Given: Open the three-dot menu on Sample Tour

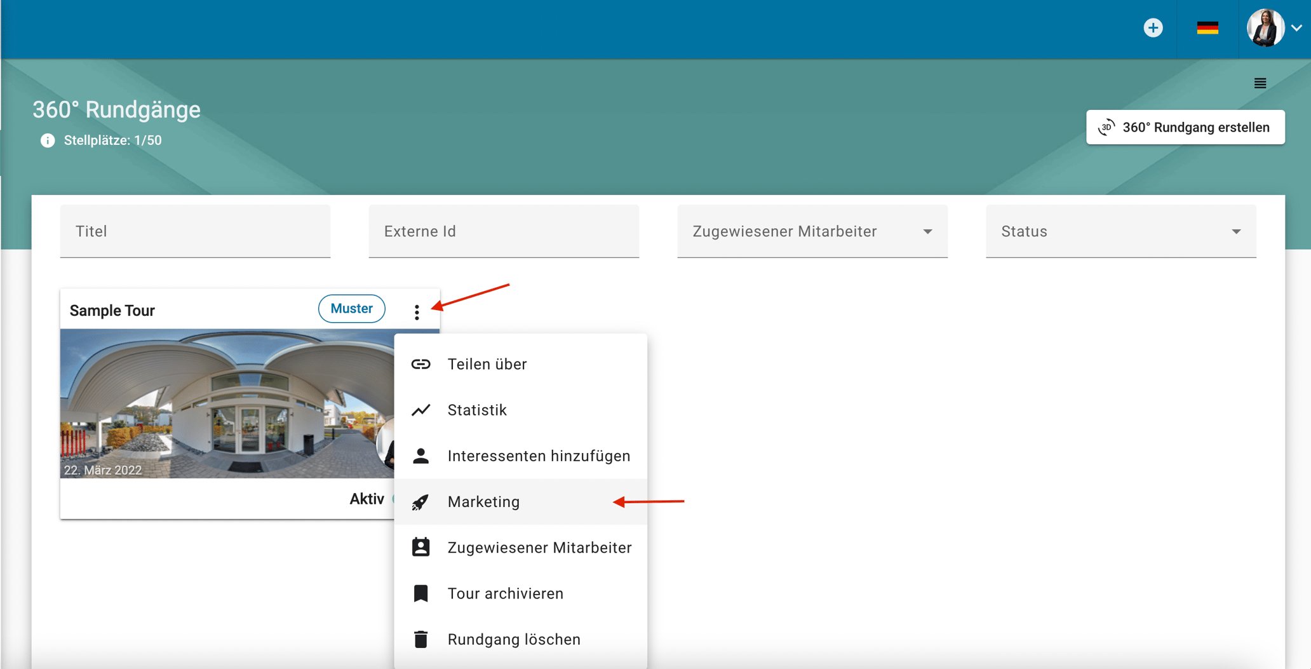Looking at the screenshot, I should pos(417,312).
